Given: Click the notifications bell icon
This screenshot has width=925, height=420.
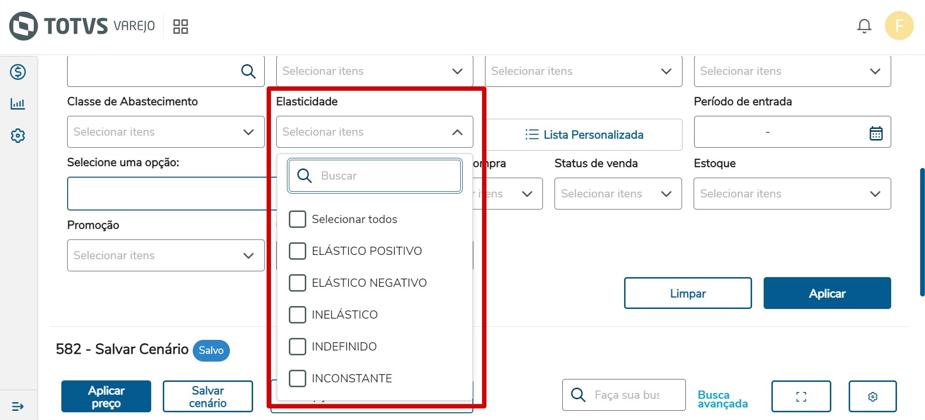Looking at the screenshot, I should tap(864, 26).
